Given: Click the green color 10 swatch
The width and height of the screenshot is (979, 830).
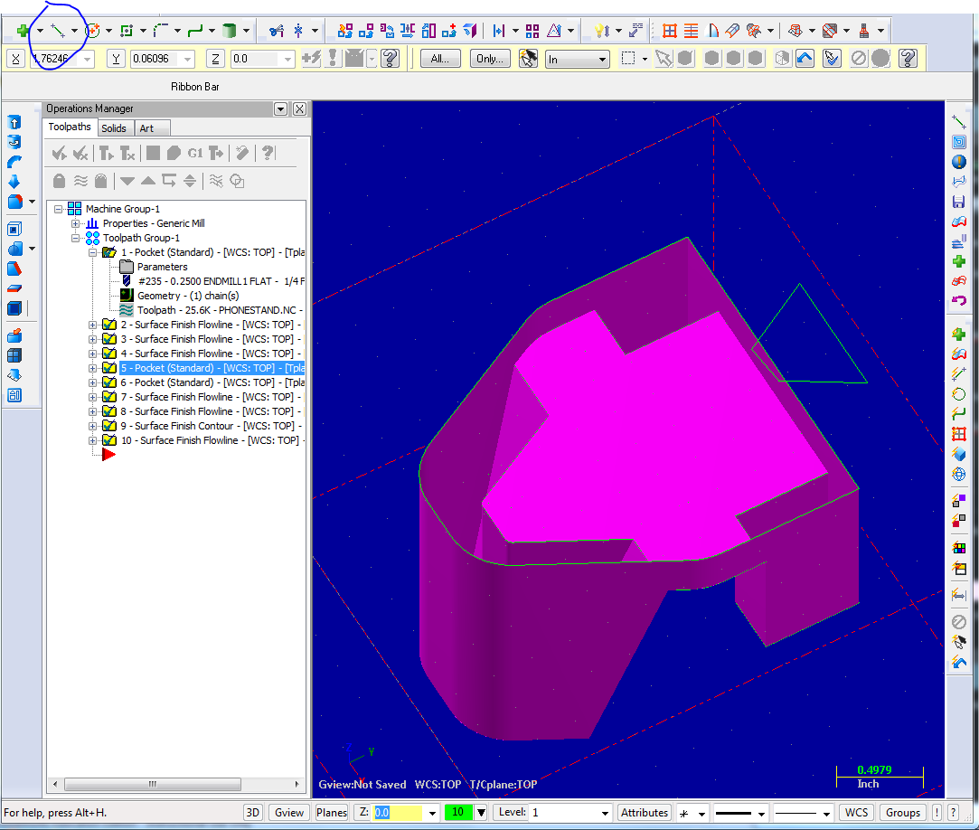Looking at the screenshot, I should [x=457, y=812].
